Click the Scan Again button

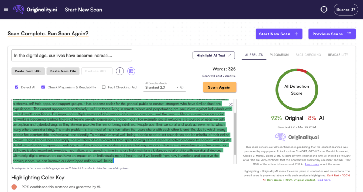tap(220, 87)
